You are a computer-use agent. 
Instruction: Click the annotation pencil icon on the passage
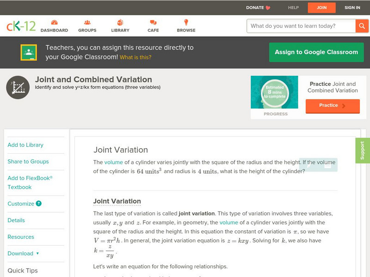[308, 166]
